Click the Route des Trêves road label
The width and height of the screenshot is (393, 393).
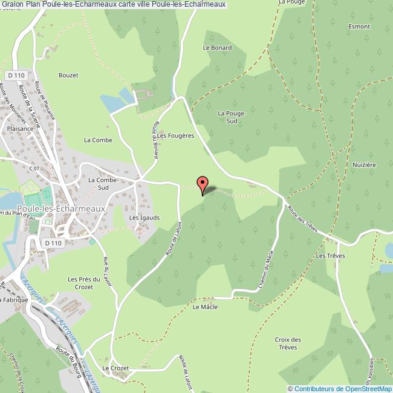point(302,219)
